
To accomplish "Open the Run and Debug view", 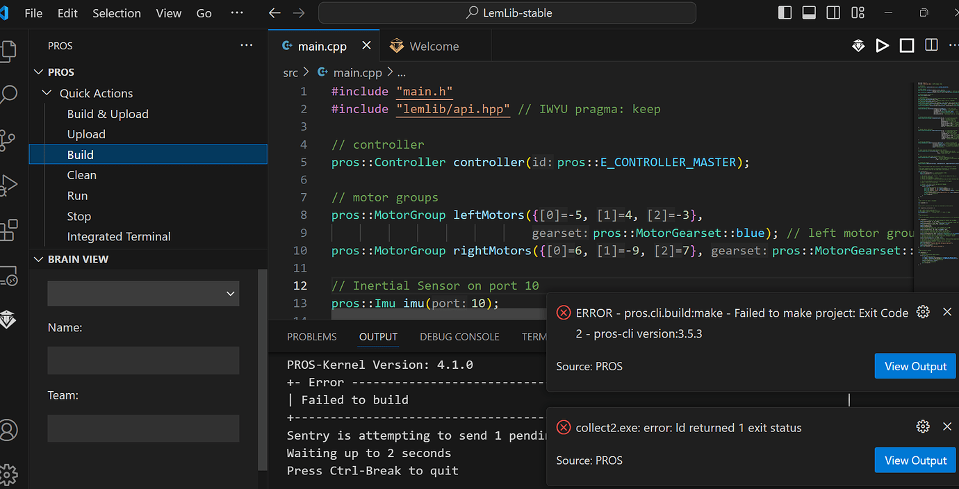I will point(8,185).
